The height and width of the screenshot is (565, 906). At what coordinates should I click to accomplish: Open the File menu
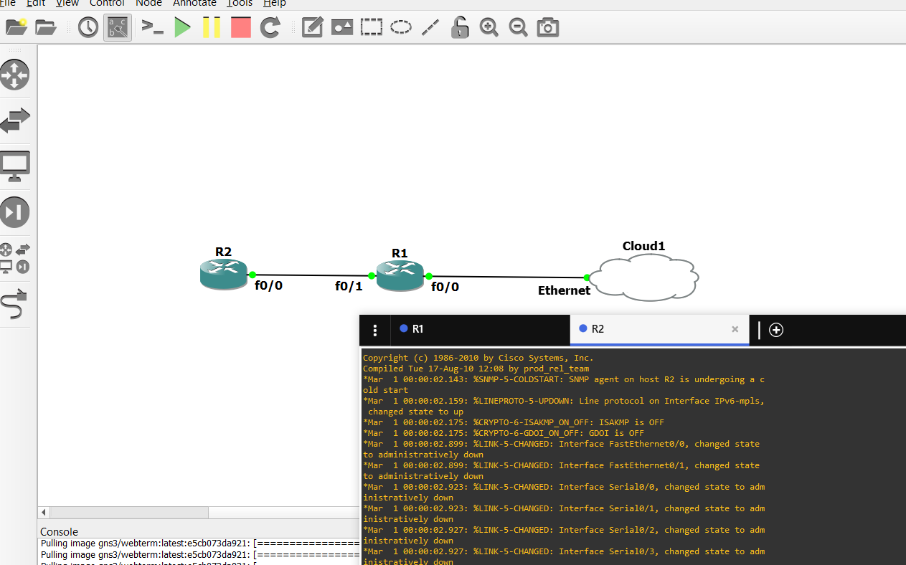point(7,3)
